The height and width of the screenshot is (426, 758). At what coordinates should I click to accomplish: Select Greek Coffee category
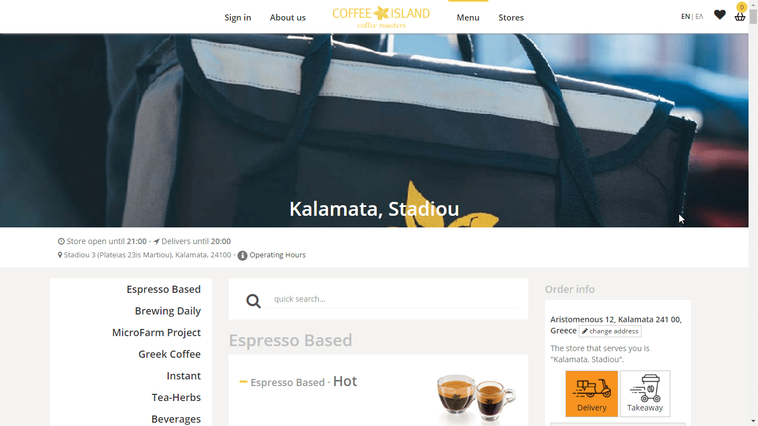pos(169,354)
